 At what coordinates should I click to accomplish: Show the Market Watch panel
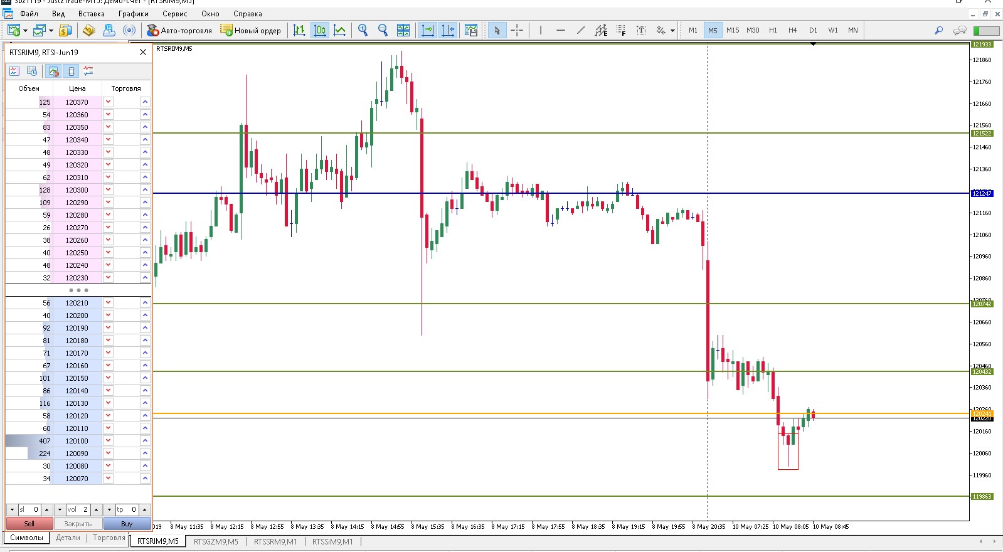tap(65, 30)
